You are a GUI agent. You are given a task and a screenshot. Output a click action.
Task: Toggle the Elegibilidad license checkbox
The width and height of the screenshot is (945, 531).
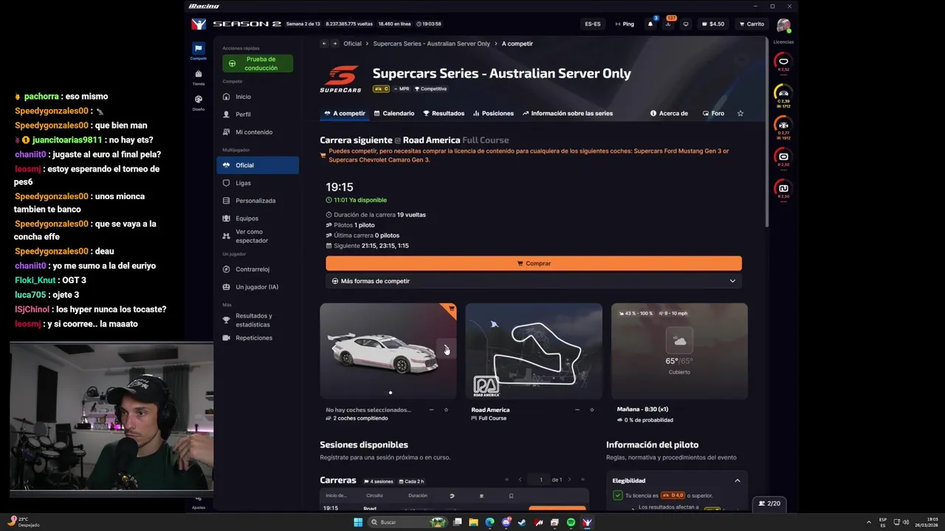pos(618,496)
